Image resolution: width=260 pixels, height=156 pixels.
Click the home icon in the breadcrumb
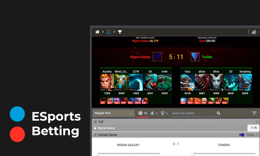[x=97, y=32]
